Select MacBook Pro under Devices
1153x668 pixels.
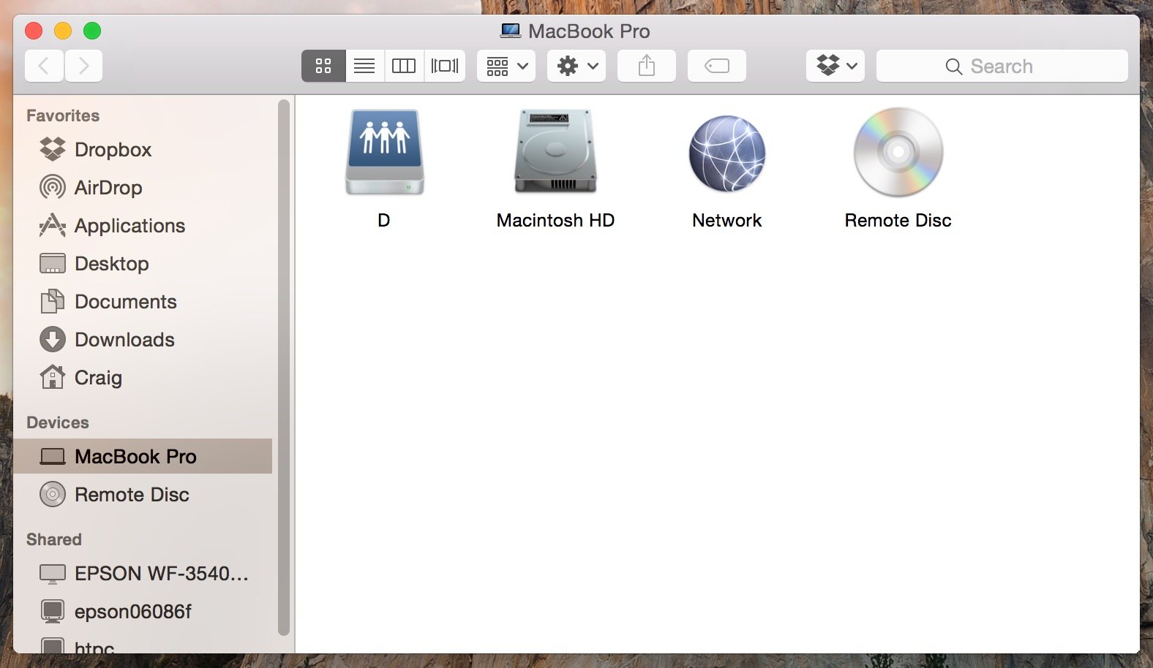click(x=143, y=456)
